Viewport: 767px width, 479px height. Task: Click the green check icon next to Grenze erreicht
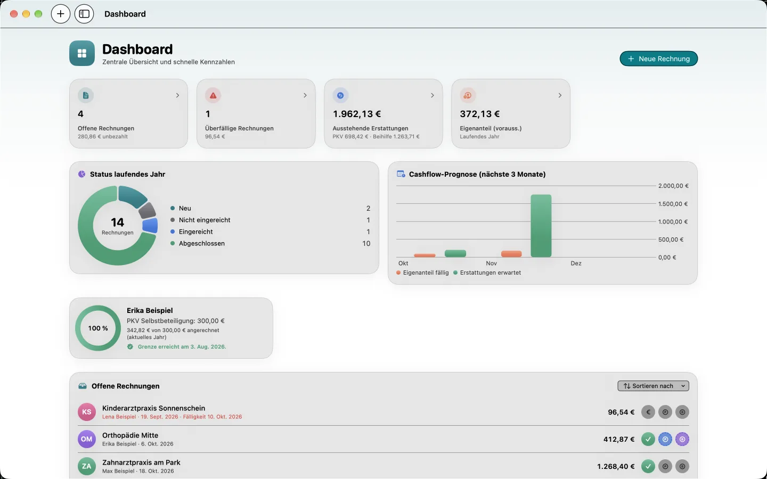pos(130,346)
